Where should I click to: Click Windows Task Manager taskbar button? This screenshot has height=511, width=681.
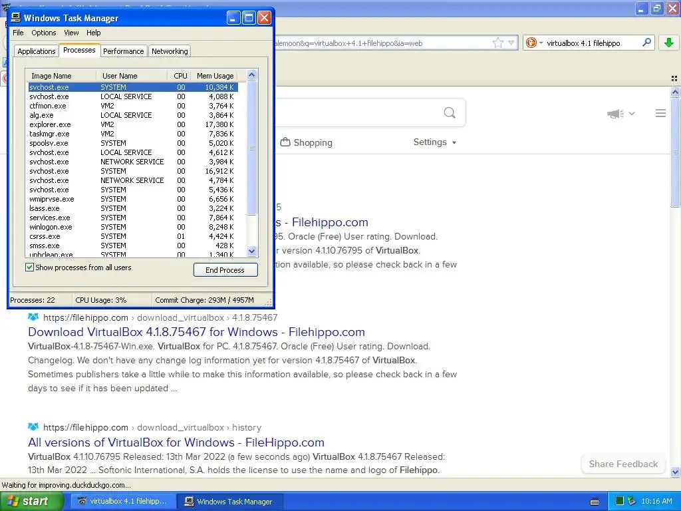pos(230,502)
